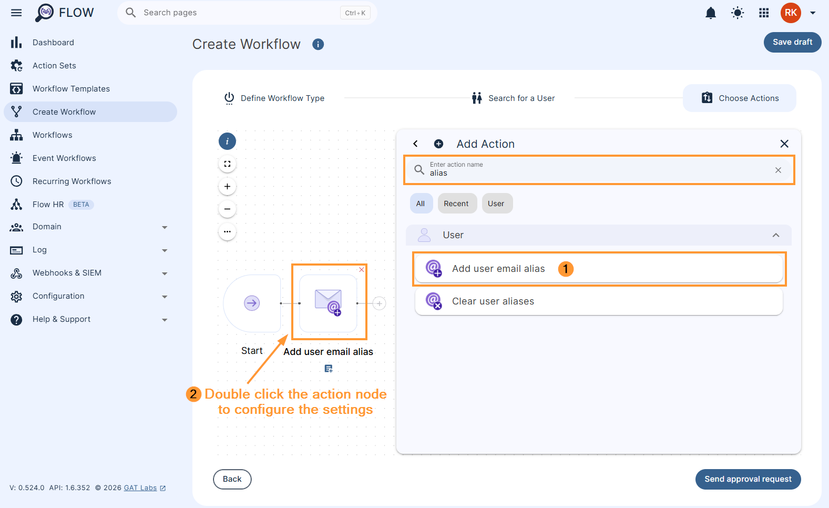Select the User filter chip
This screenshot has width=829, height=508.
[497, 204]
